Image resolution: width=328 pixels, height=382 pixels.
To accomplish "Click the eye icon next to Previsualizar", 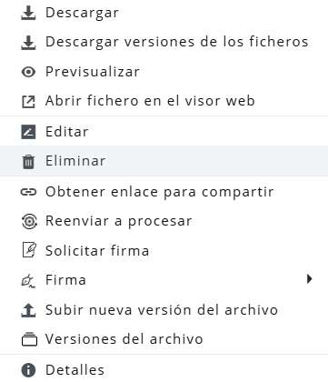I will pos(28,72).
